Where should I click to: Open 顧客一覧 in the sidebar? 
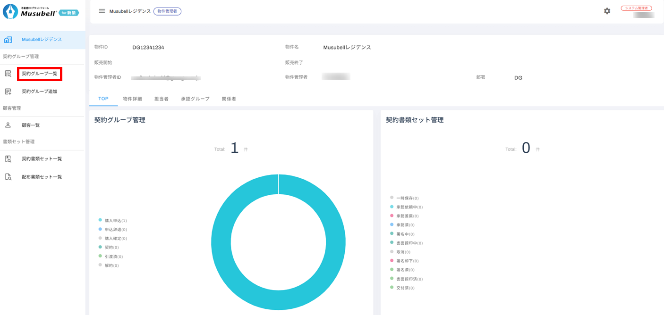31,125
